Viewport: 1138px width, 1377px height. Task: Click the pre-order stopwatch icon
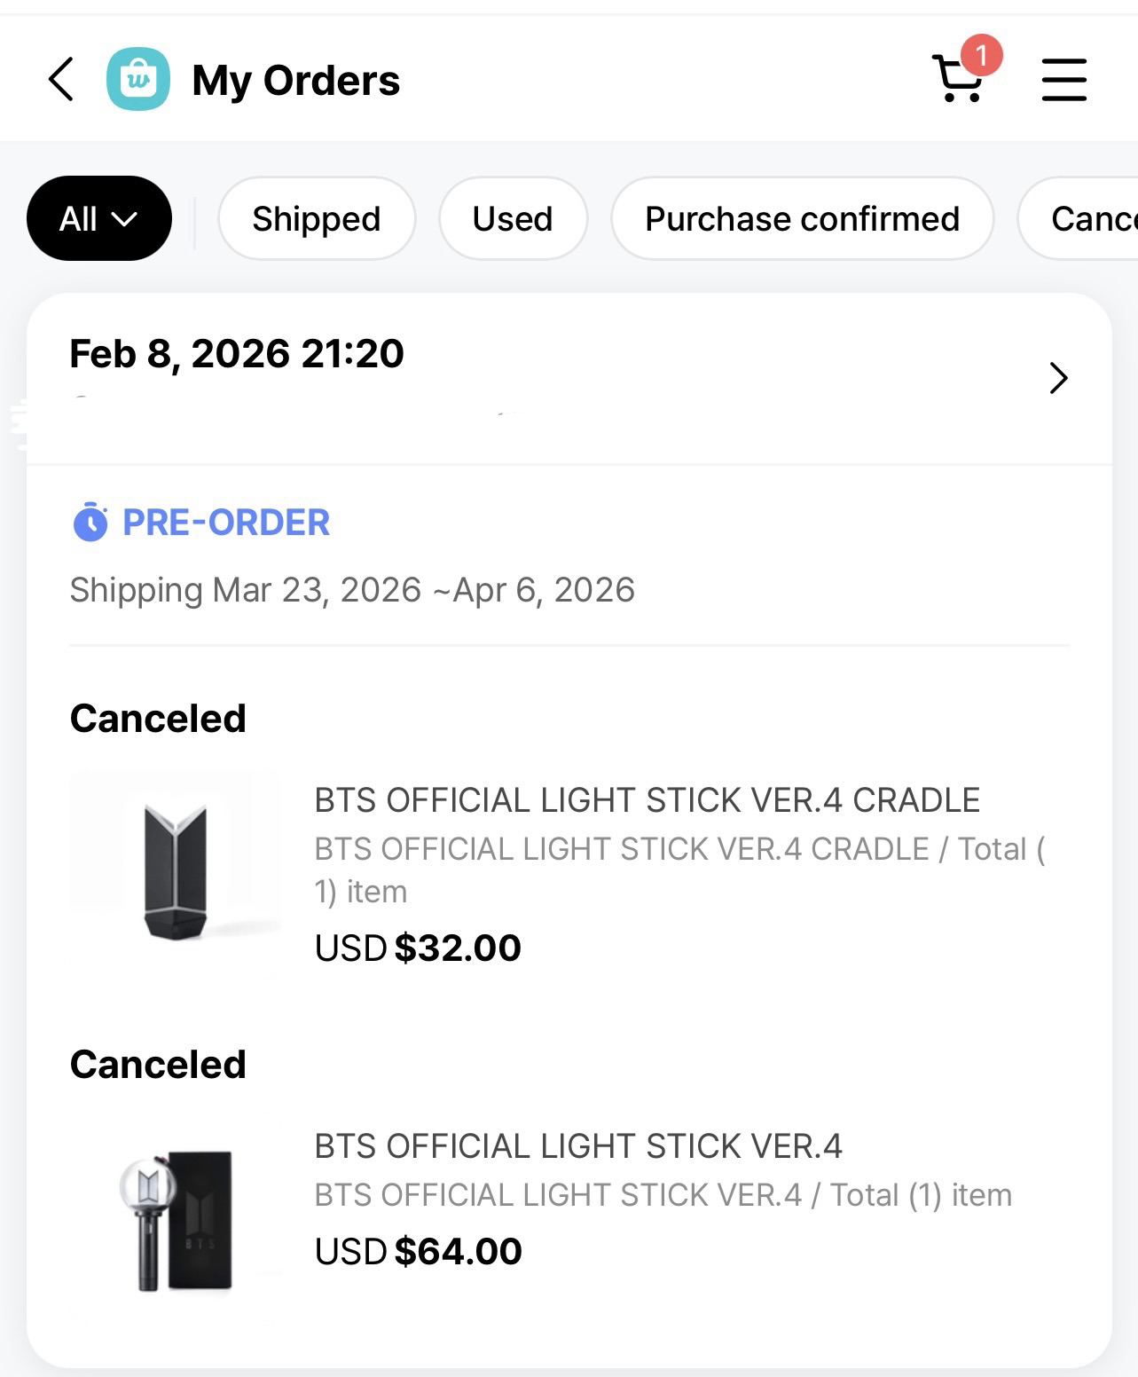tap(90, 523)
